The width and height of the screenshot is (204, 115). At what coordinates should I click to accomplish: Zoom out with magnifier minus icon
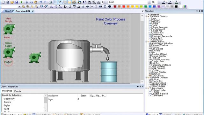tap(94, 2)
